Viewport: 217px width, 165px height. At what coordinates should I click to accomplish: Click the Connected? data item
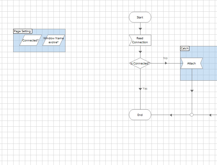click(30, 40)
